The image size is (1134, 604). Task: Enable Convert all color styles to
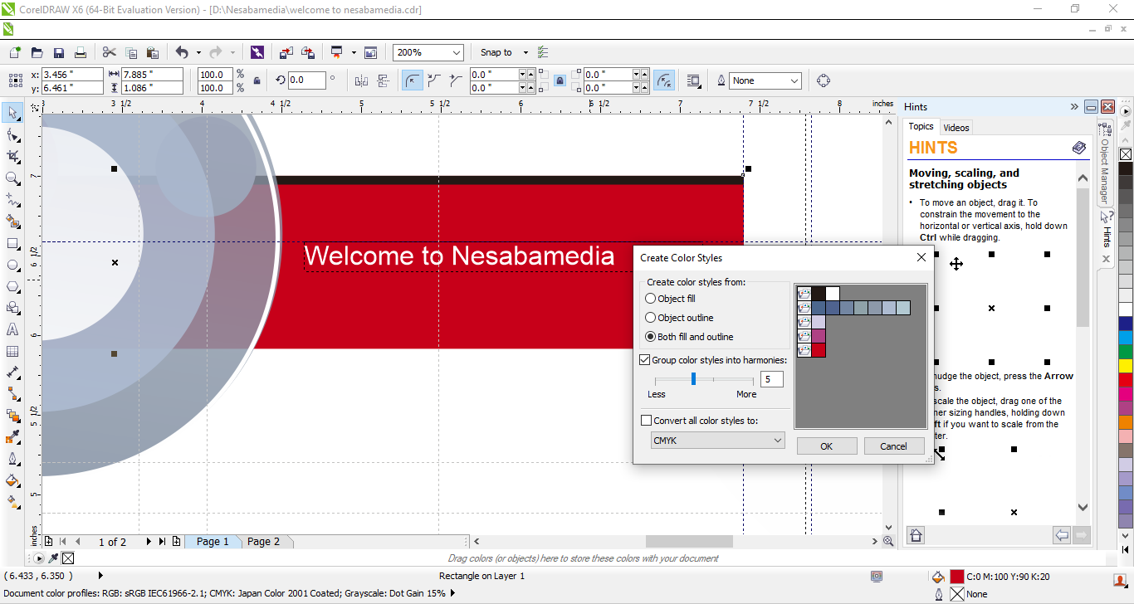(x=647, y=421)
